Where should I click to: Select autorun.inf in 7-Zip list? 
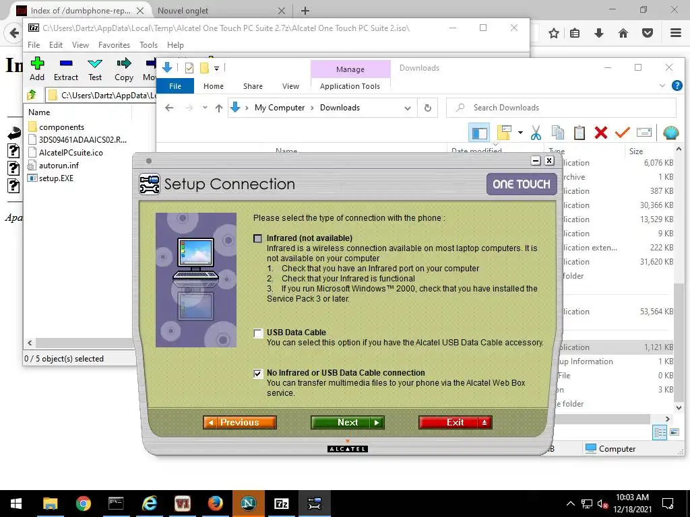(x=59, y=166)
